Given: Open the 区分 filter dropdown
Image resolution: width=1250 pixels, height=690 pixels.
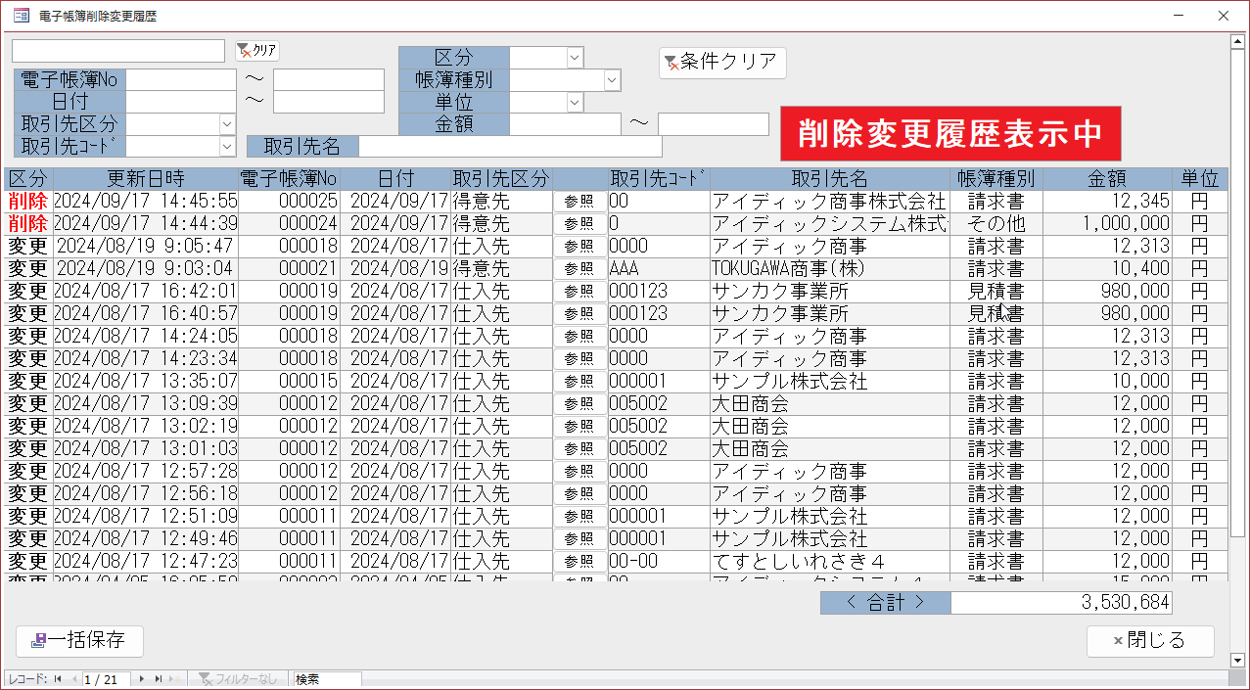Looking at the screenshot, I should pos(575,58).
